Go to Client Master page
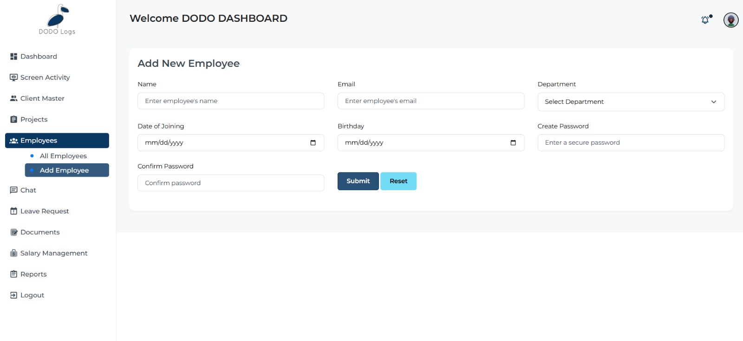Viewport: 743px width, 341px height. (42, 98)
